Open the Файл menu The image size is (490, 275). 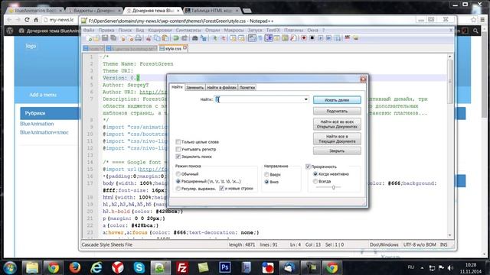click(89, 30)
